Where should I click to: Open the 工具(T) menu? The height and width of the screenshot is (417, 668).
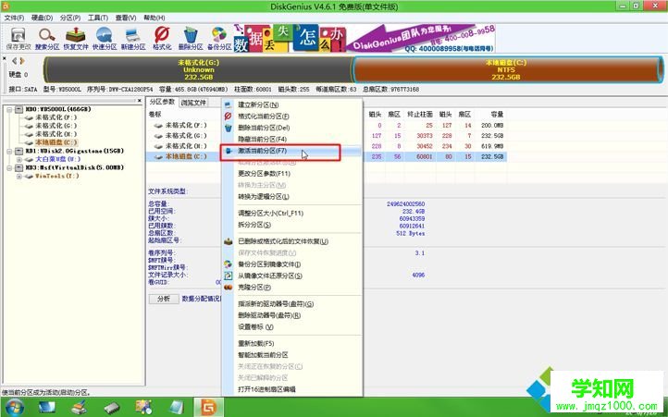pos(97,18)
